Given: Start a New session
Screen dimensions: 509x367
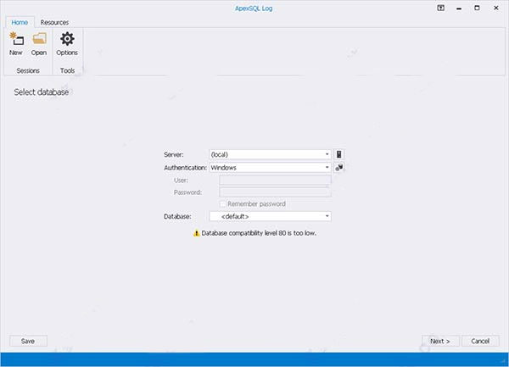Looking at the screenshot, I should click(16, 44).
